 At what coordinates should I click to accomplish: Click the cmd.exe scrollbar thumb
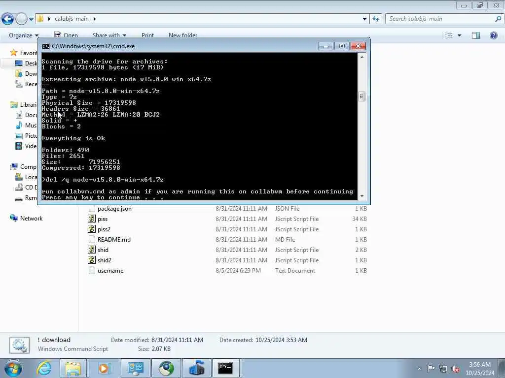click(361, 96)
